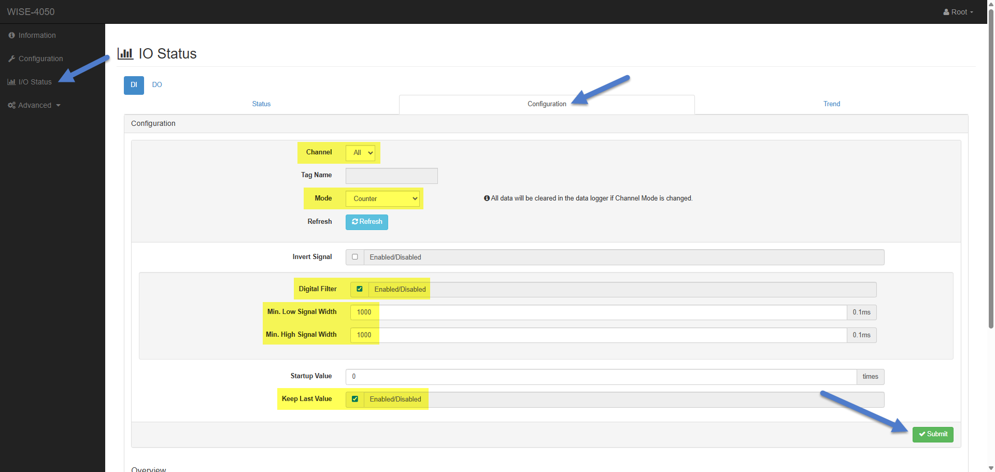Click the Startup Value input field
The image size is (995, 472).
(601, 377)
